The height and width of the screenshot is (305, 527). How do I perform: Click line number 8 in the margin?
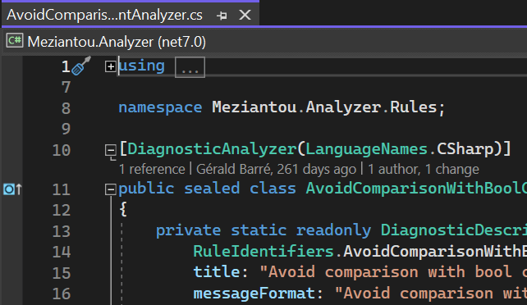(66, 108)
